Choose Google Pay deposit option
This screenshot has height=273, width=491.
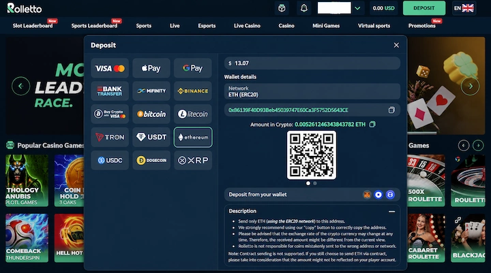pyautogui.click(x=193, y=68)
